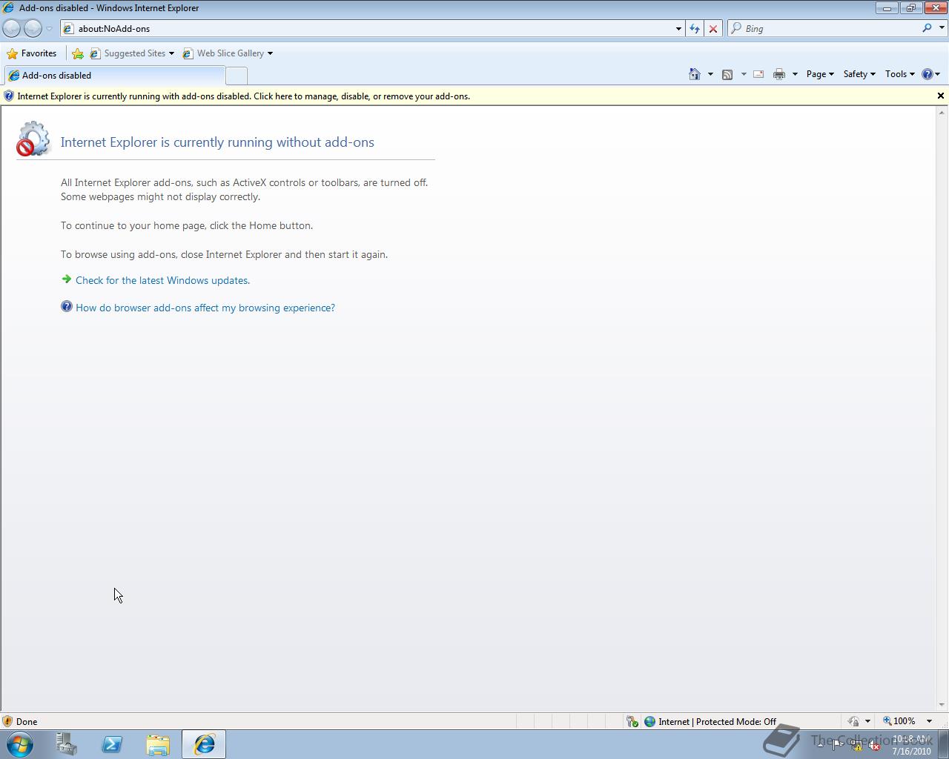The width and height of the screenshot is (949, 759).
Task: Click the address bar with about:NoAdd-ons
Action: pos(367,28)
